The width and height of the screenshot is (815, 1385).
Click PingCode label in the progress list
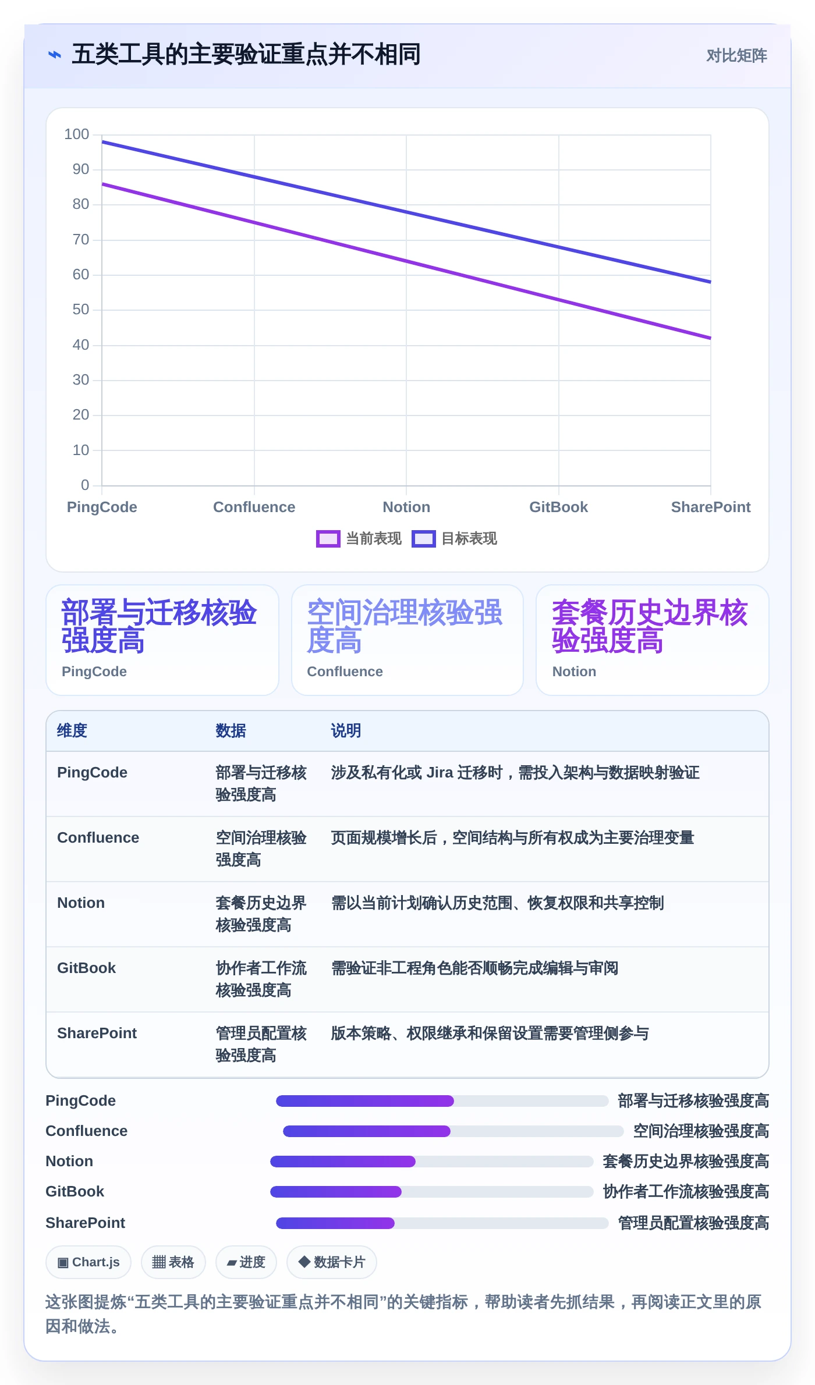point(80,1101)
